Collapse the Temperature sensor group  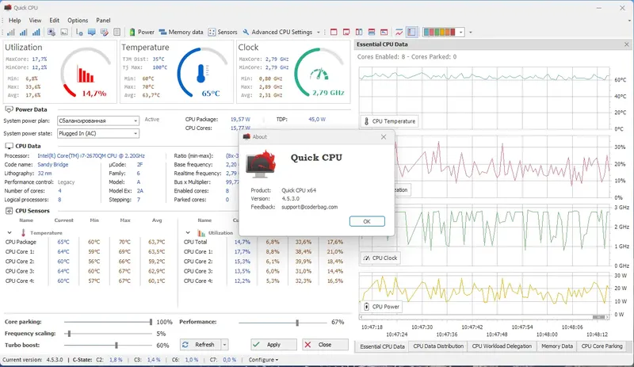click(10, 233)
